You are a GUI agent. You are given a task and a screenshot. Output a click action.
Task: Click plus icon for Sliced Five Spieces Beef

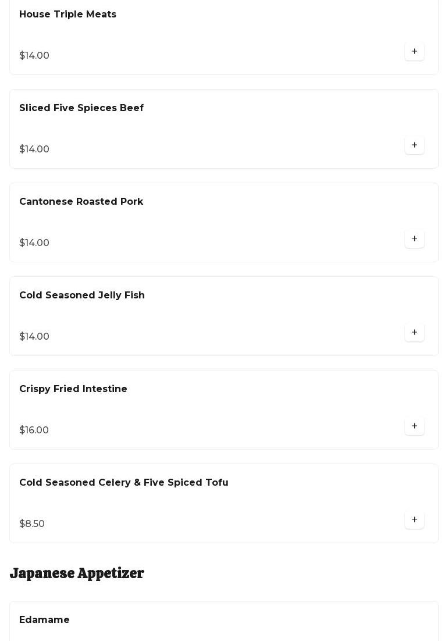coord(414,145)
